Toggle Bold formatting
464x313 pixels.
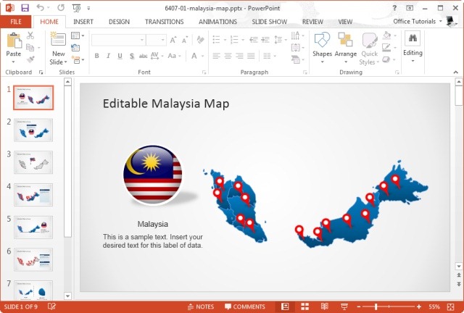tap(96, 56)
